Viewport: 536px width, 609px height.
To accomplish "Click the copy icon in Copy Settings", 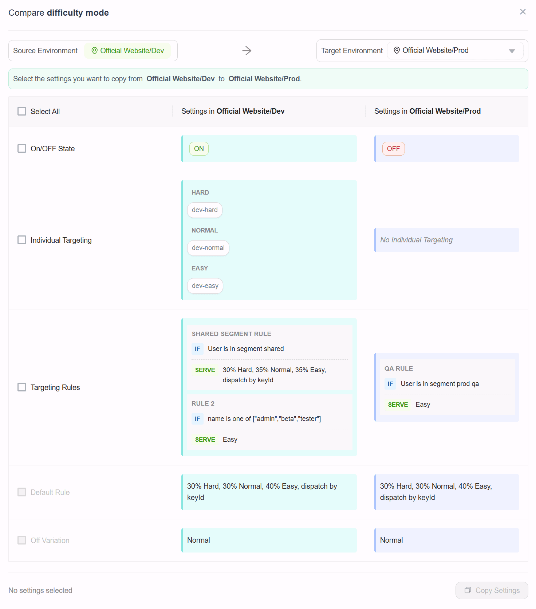I will 468,590.
